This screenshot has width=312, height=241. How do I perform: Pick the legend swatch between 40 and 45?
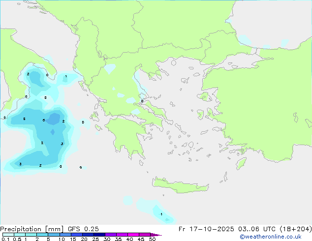pyautogui.click(x=133, y=235)
